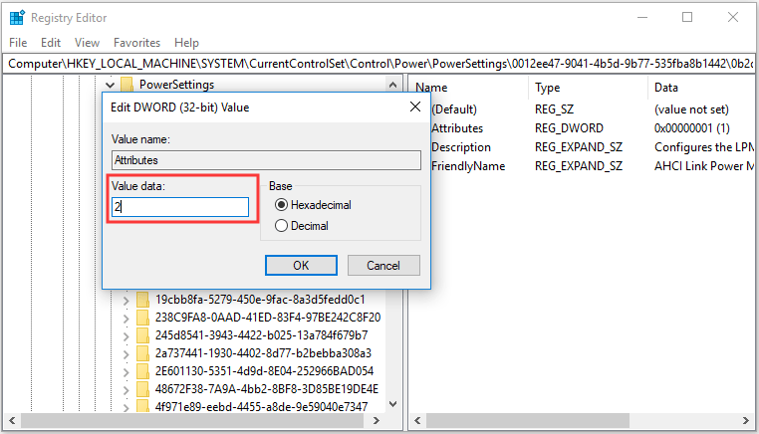Click folder icon of 19cbb8fa-5279-450e key

[142, 300]
